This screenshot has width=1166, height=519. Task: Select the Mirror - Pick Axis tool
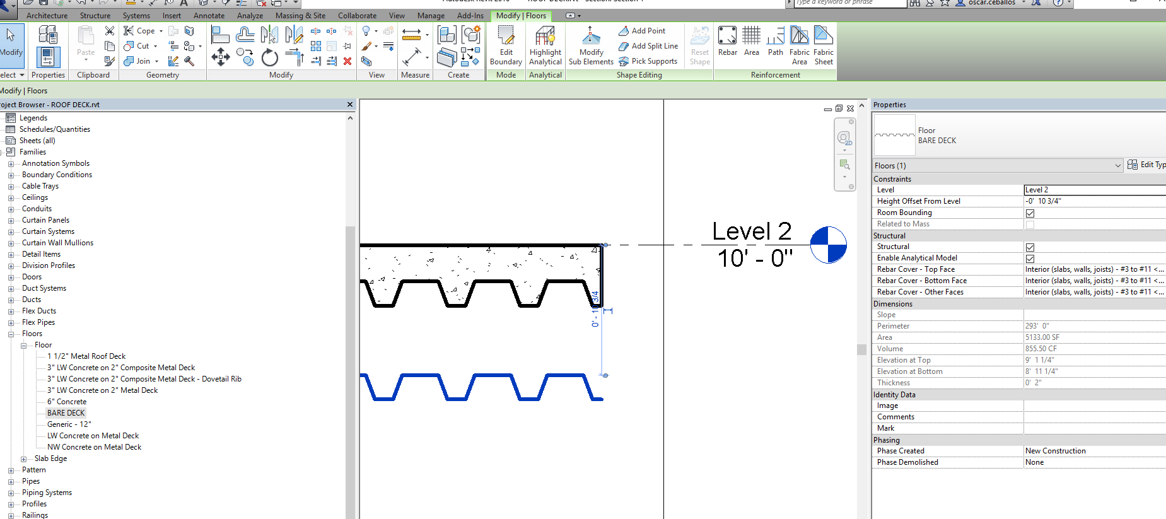pos(269,35)
